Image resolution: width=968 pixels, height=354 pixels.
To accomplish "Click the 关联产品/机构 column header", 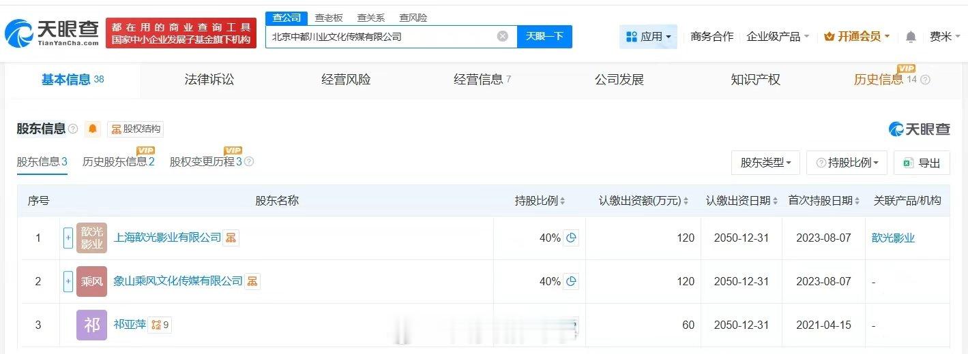I will (x=907, y=201).
